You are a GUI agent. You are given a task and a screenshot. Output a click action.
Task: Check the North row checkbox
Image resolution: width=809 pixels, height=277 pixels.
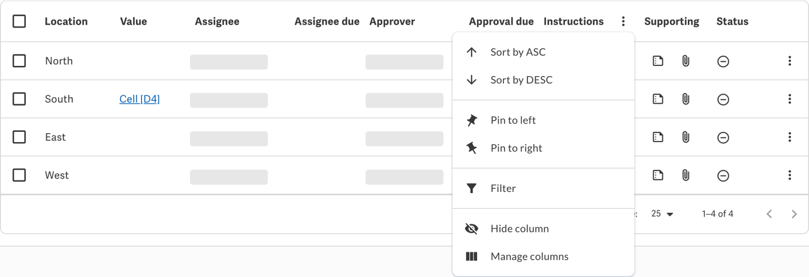pyautogui.click(x=19, y=61)
